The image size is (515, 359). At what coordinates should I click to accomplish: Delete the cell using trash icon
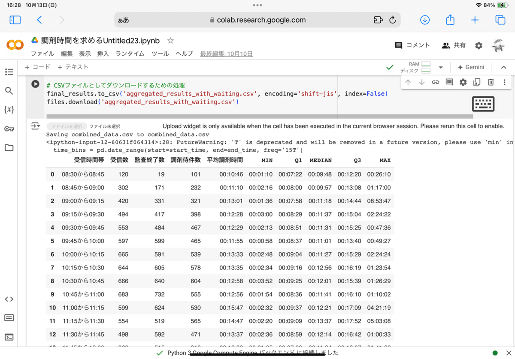[491, 82]
